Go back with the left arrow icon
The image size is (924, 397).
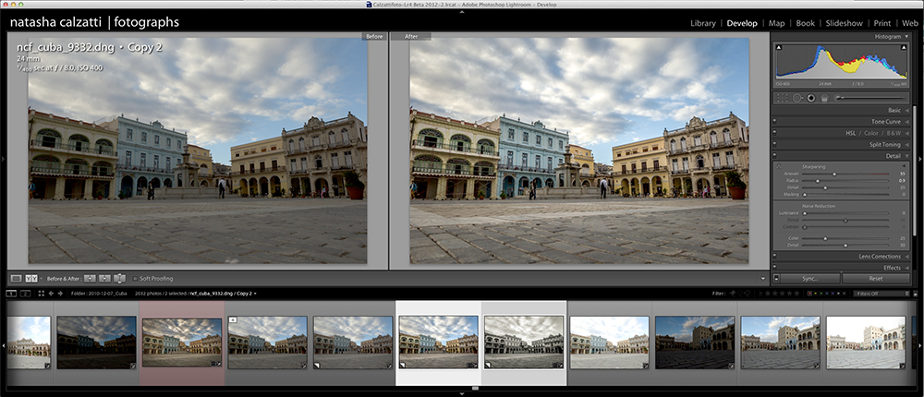pos(51,293)
